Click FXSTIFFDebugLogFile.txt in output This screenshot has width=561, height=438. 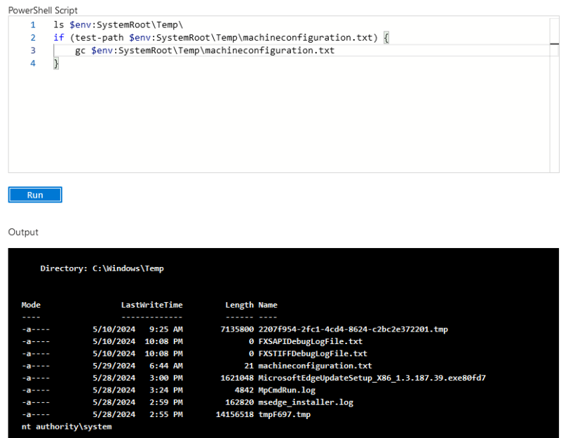coord(313,354)
